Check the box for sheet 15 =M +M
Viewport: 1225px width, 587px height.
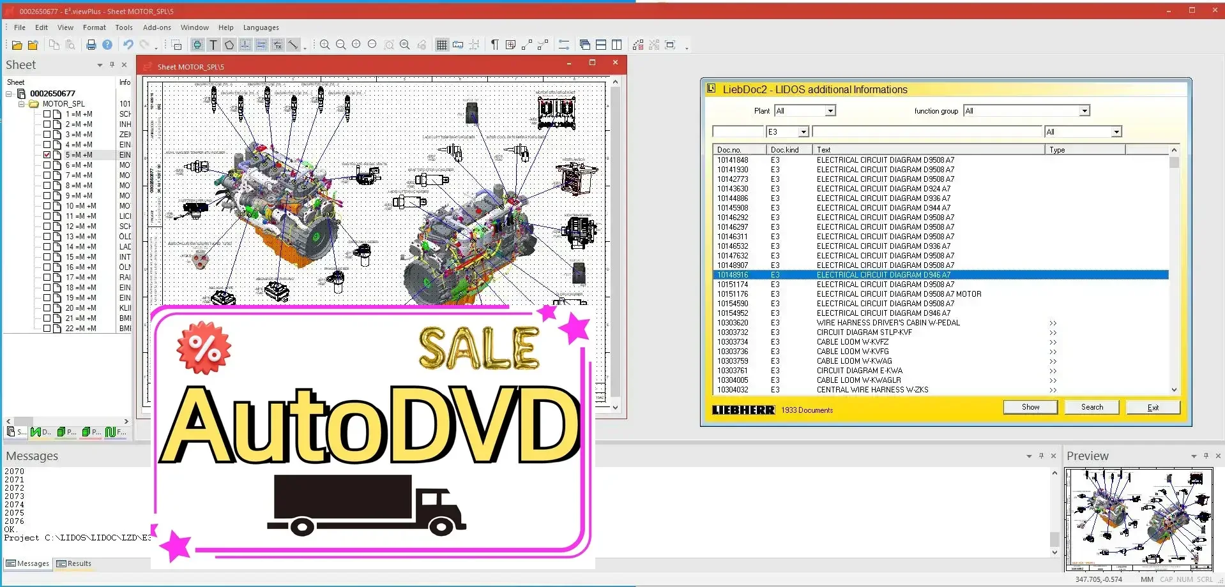47,257
